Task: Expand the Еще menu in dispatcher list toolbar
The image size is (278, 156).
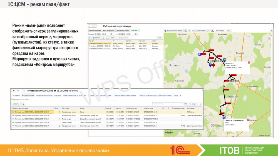Action: (160, 37)
